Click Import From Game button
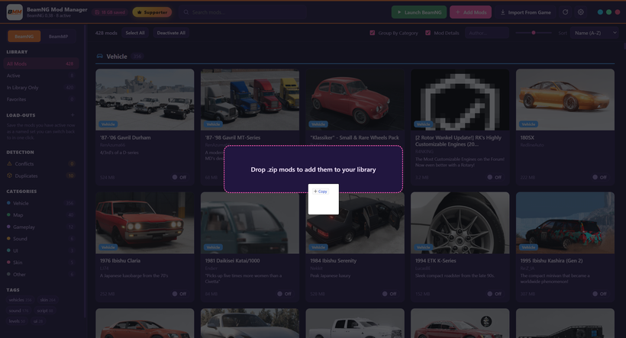 click(526, 12)
